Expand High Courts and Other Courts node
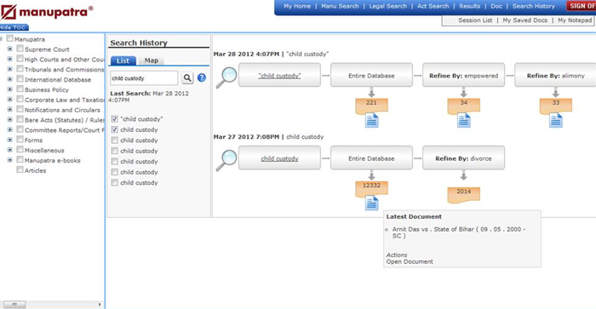The width and height of the screenshot is (596, 309). tap(10, 60)
